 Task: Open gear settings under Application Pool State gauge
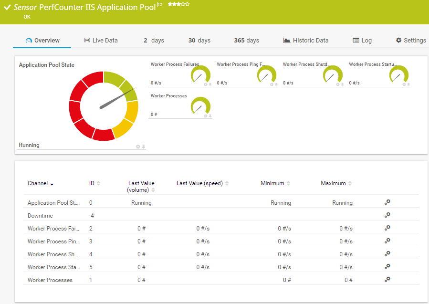[138, 147]
